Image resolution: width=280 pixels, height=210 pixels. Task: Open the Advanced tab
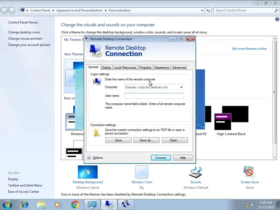click(x=179, y=68)
